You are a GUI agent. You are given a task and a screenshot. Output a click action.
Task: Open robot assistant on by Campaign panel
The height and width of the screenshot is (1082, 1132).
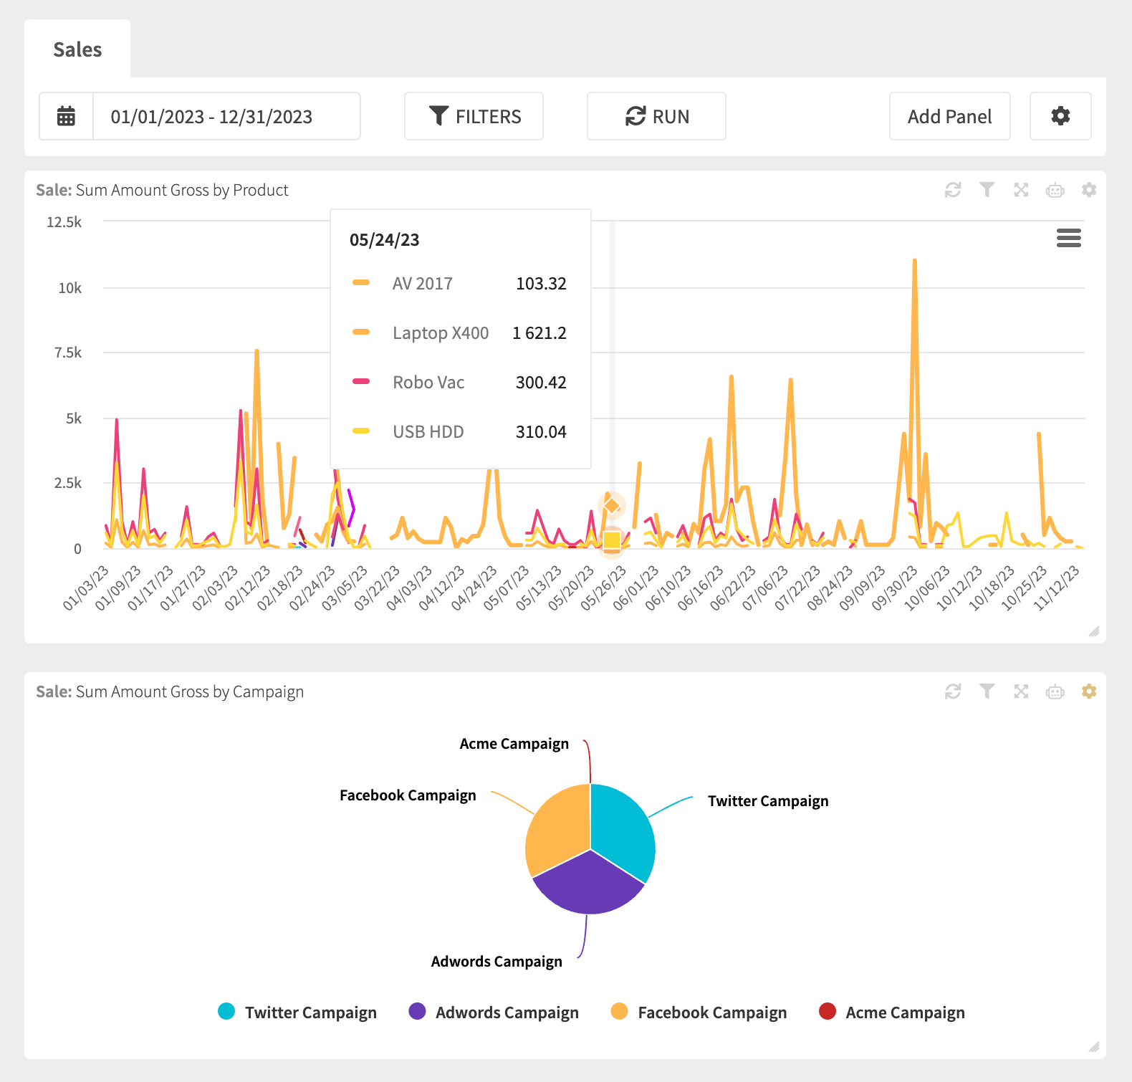[1055, 691]
